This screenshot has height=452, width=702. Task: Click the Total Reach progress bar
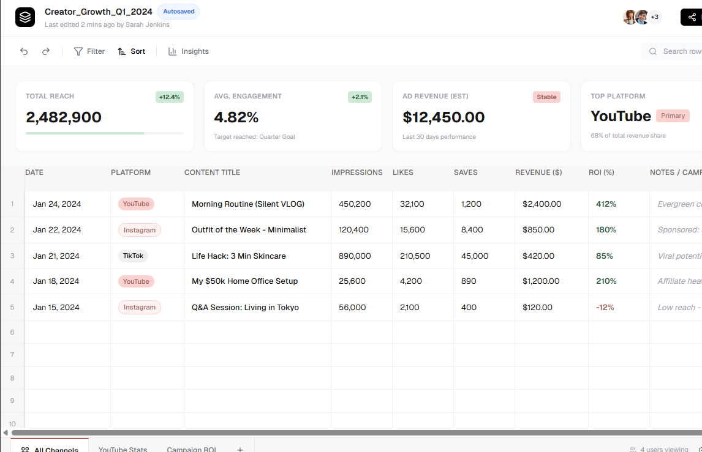[x=104, y=133]
